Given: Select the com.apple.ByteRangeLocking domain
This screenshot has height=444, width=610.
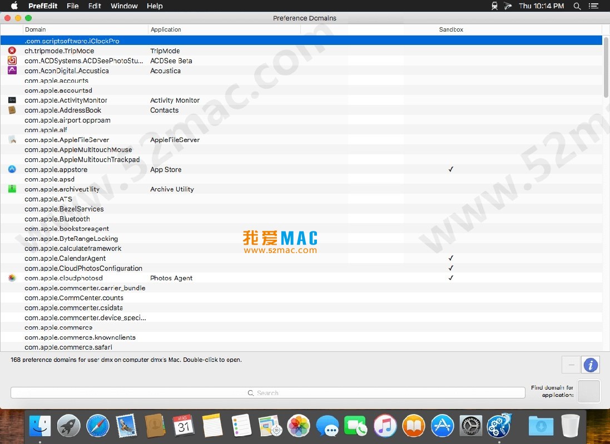Looking at the screenshot, I should click(301, 239).
